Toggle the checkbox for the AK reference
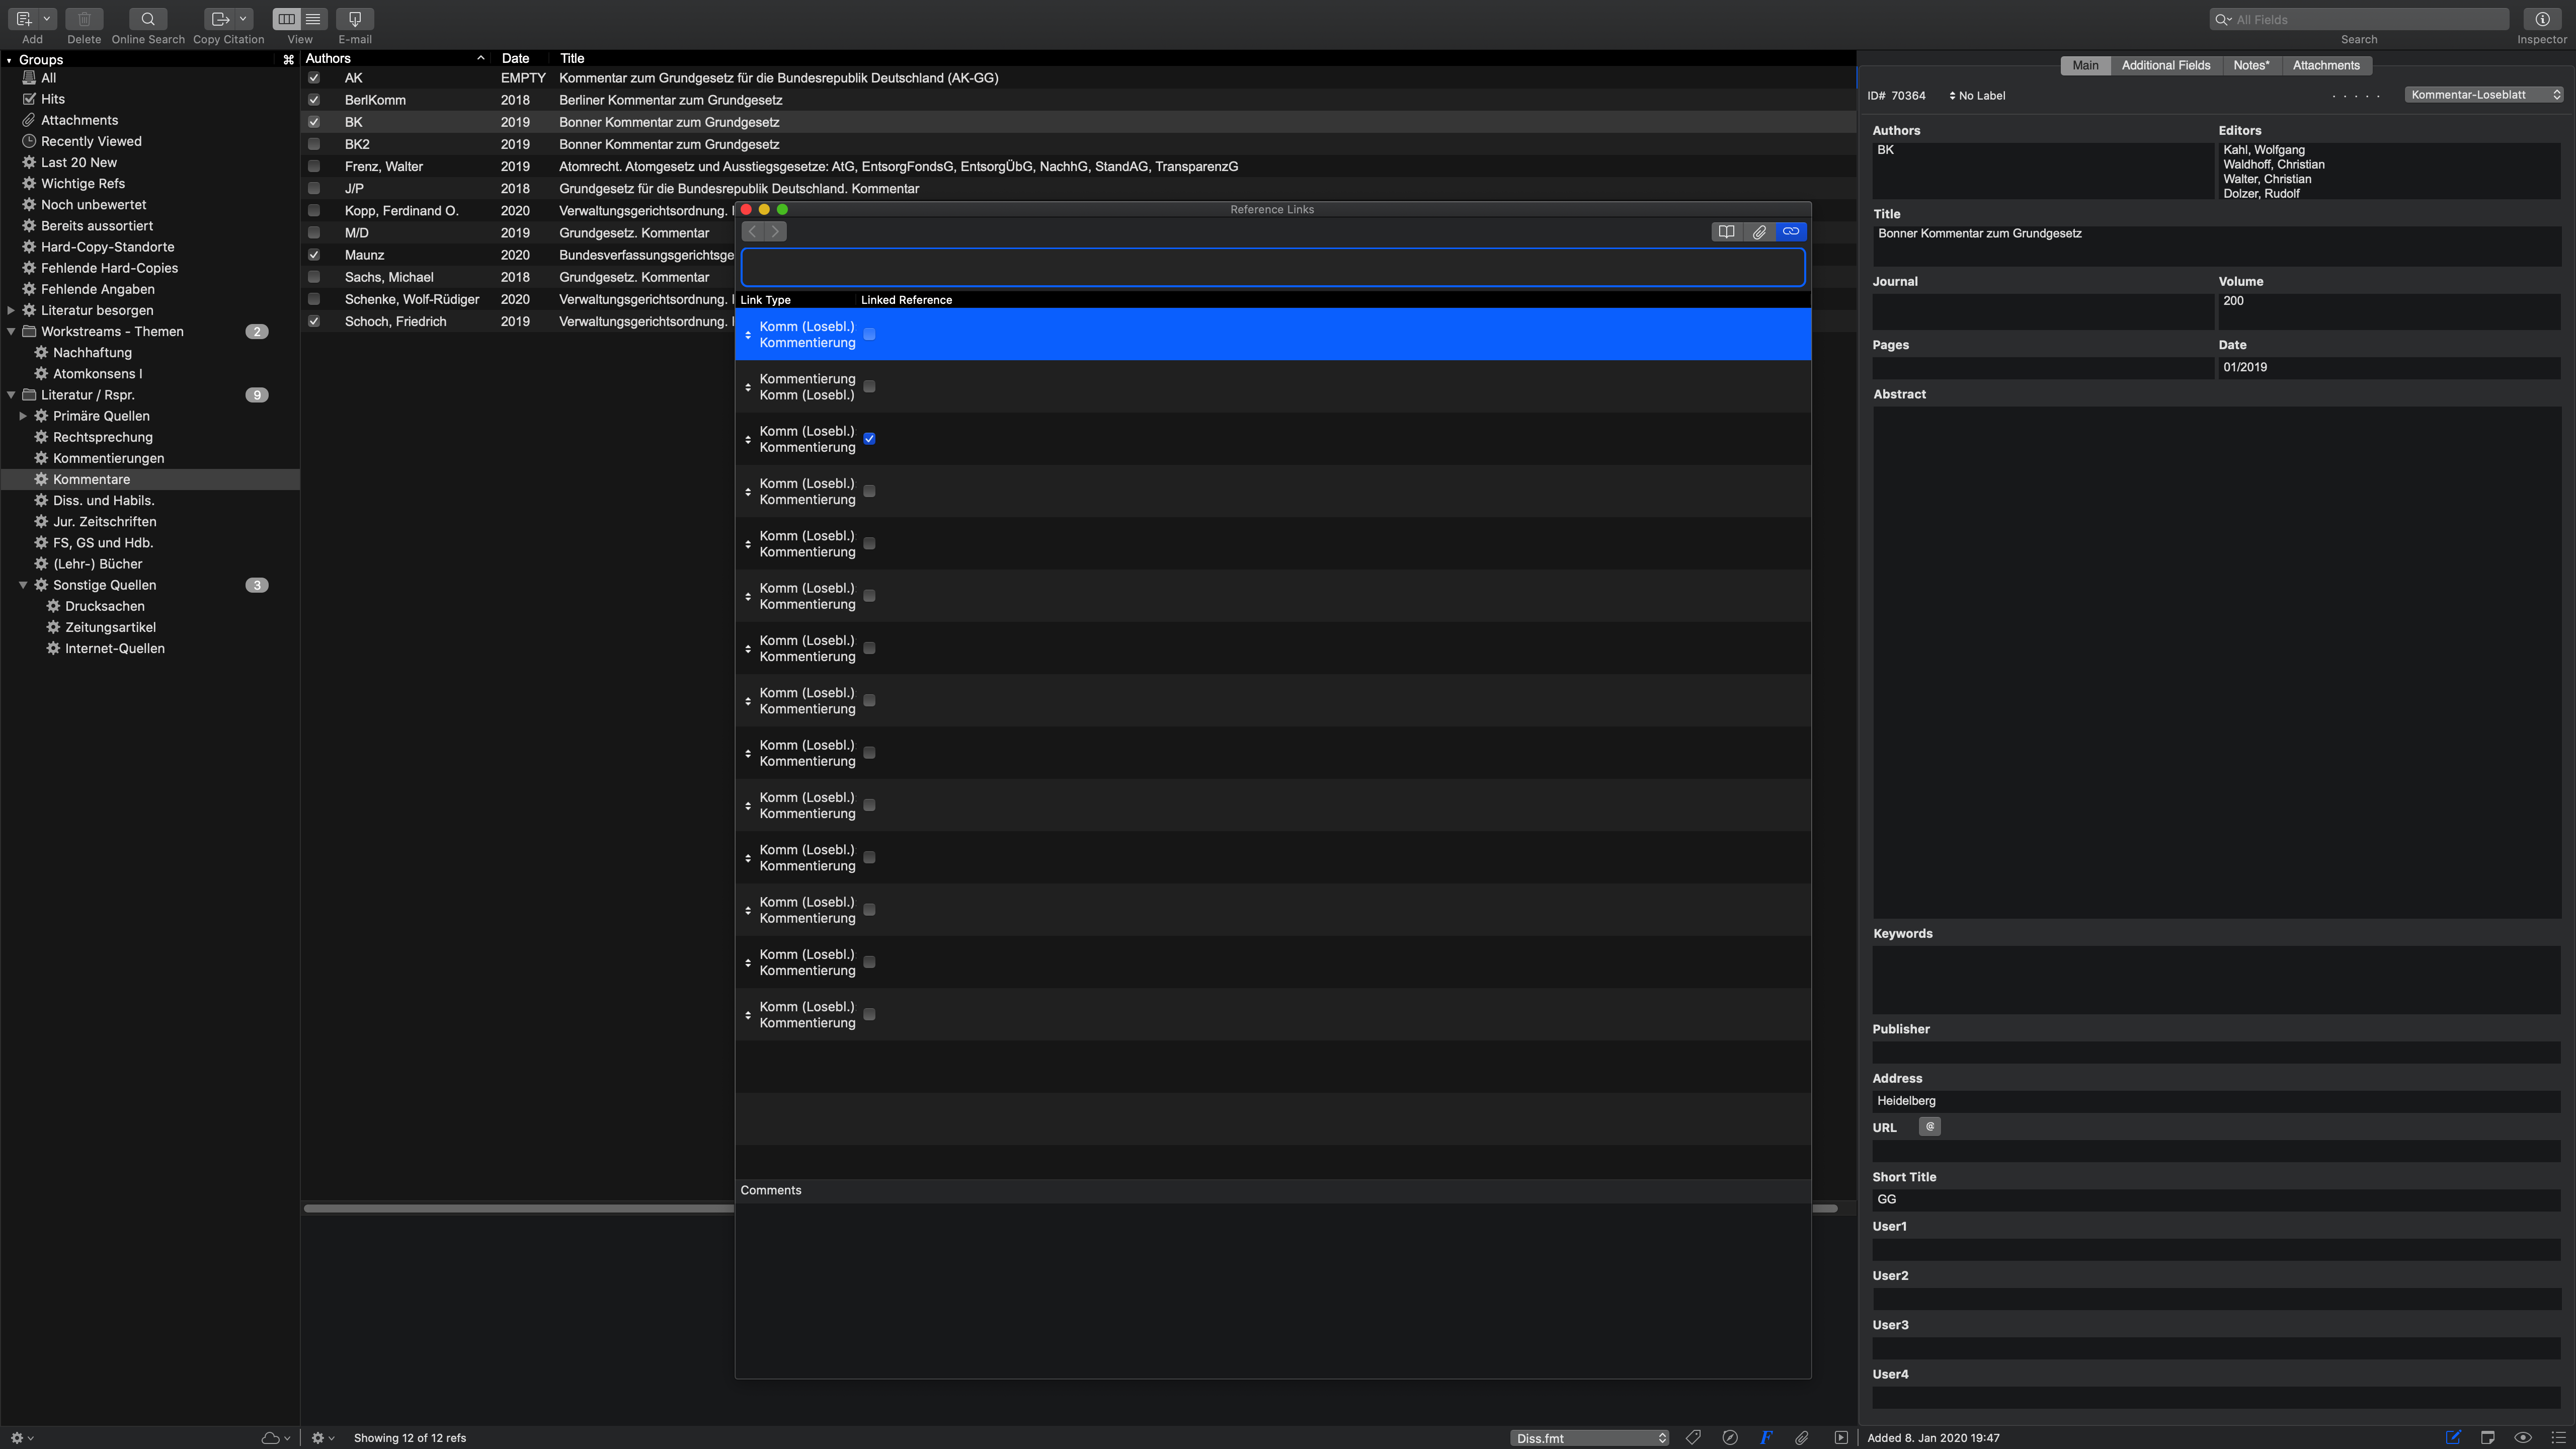2576x1449 pixels. pos(314,78)
